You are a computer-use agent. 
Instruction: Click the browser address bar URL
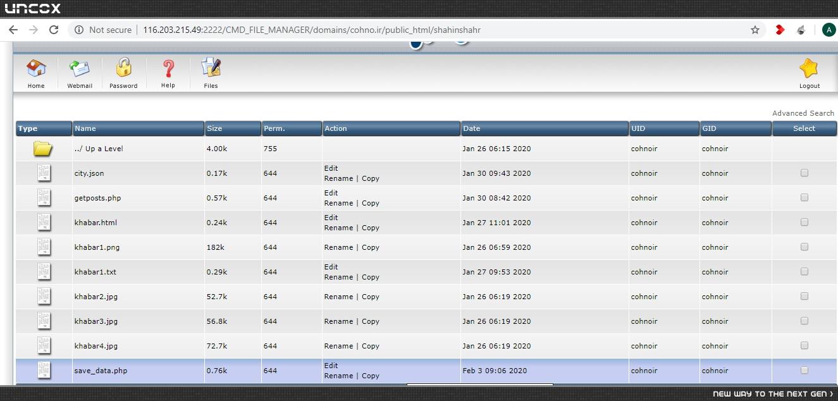[x=312, y=30]
